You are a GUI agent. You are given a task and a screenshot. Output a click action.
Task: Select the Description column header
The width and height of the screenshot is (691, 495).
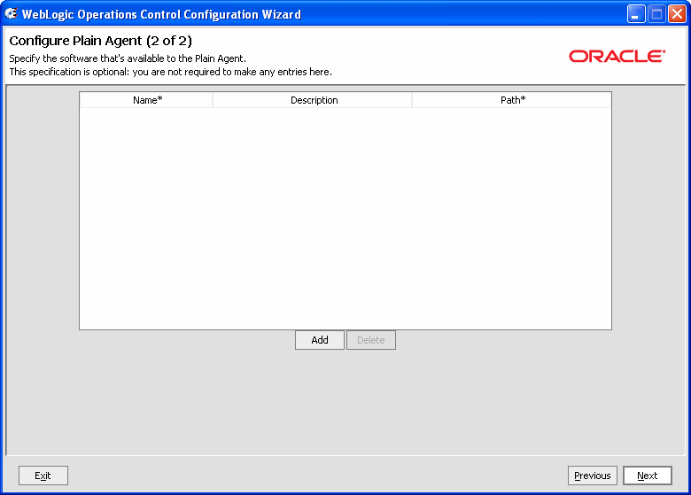(x=313, y=100)
